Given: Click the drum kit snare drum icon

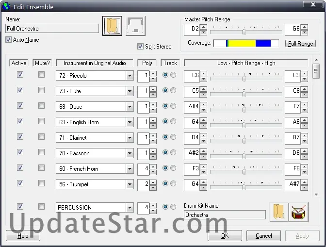Looking at the screenshot, I should tap(298, 212).
